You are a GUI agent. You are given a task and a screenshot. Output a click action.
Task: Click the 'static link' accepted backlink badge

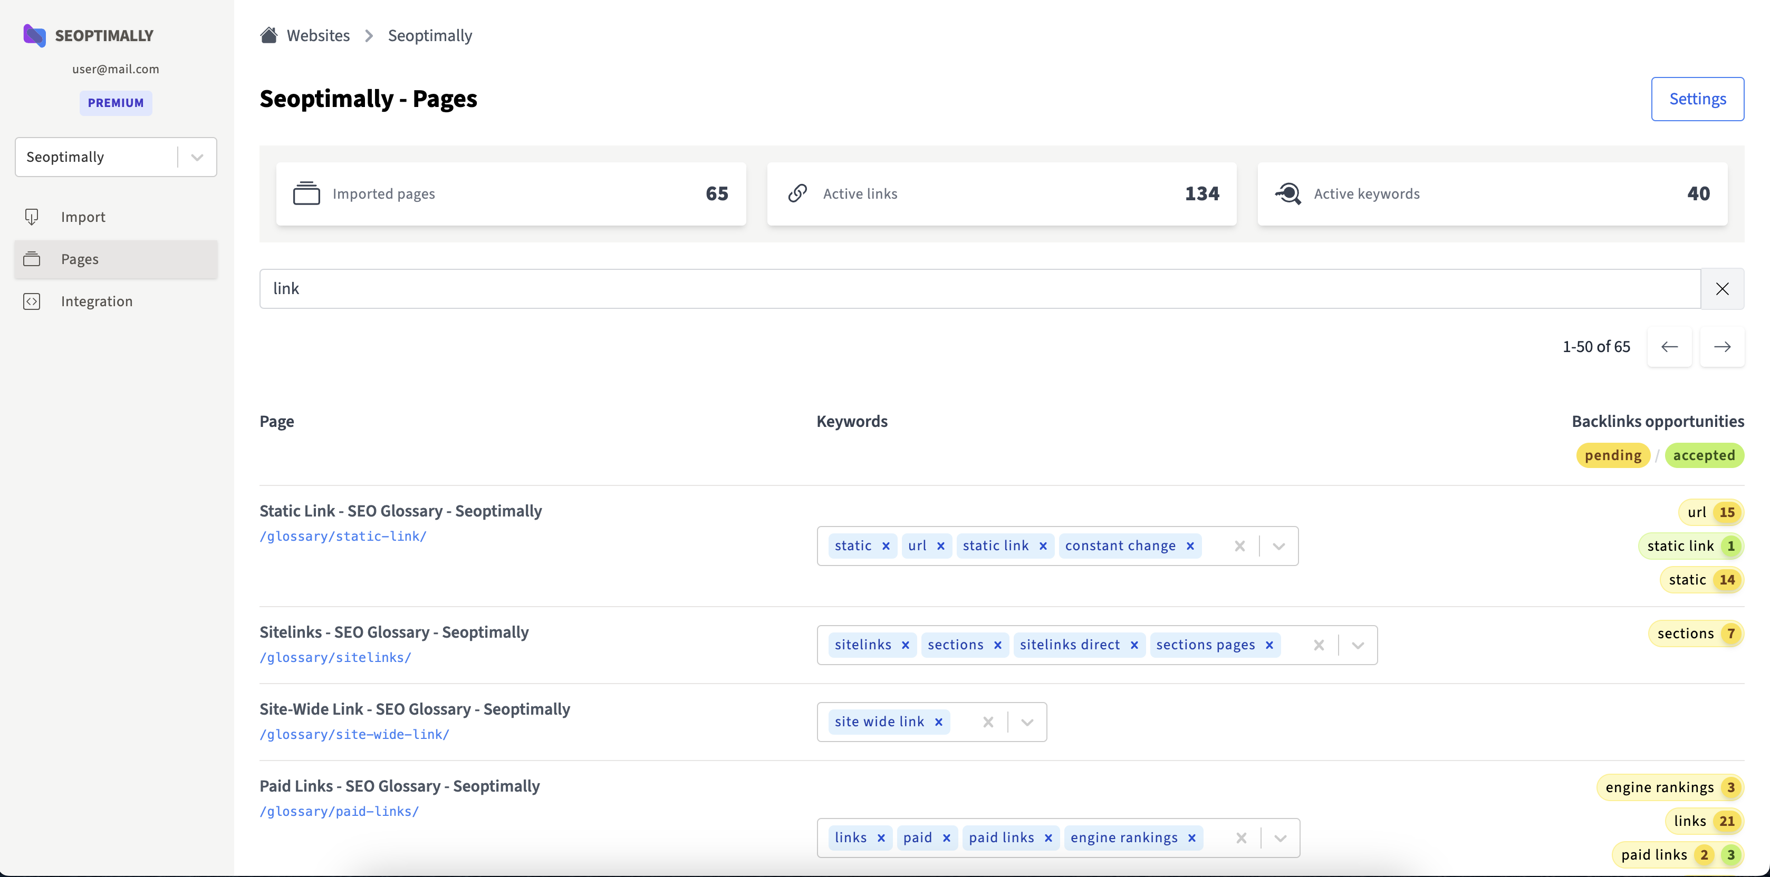(1691, 546)
